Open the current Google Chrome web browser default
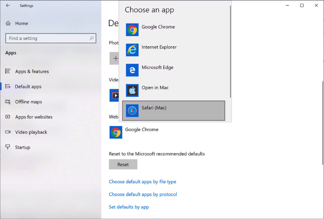The height and width of the screenshot is (219, 324). [116, 132]
